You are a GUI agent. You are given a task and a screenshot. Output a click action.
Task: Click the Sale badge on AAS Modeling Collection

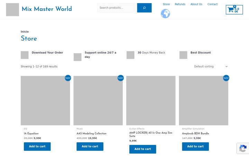(x=121, y=78)
